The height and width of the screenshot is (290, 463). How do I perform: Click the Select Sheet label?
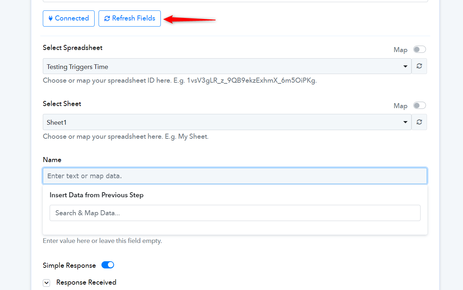(62, 104)
